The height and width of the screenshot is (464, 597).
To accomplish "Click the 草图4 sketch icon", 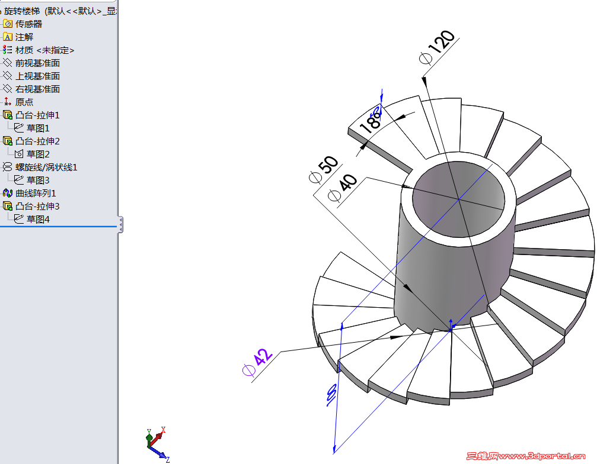I will click(x=18, y=219).
